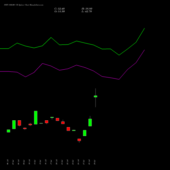
Task: Click the last date label on axis
Action: coord(95,162)
